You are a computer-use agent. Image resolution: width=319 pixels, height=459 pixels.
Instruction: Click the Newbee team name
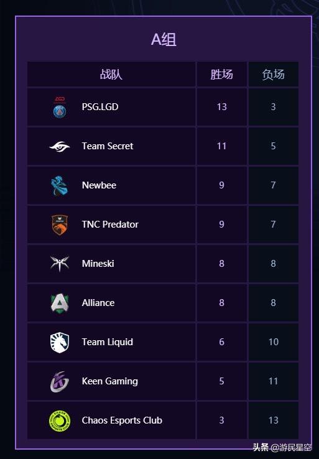pos(99,185)
